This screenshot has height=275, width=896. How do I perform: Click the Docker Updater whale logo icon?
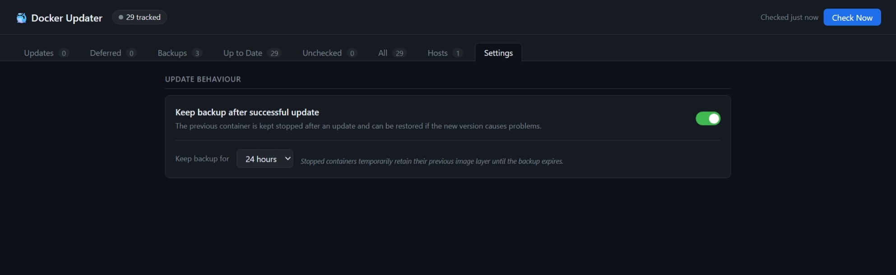[21, 18]
